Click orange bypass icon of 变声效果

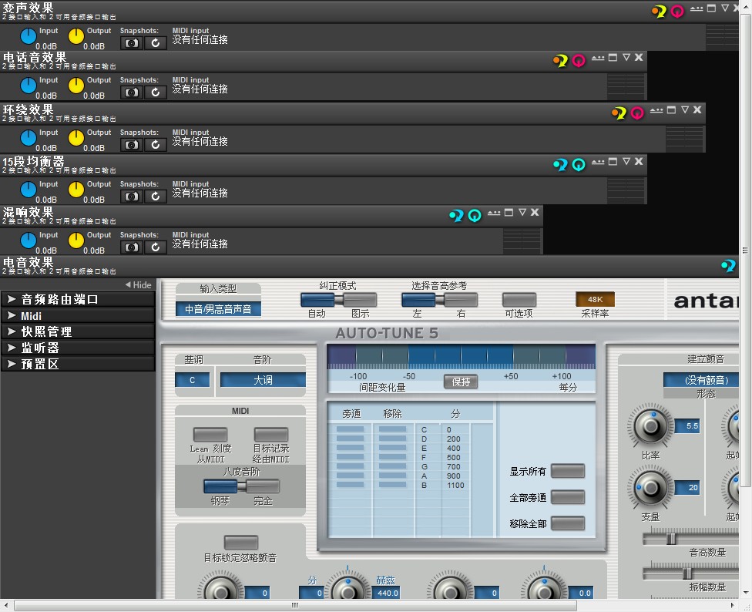[660, 11]
